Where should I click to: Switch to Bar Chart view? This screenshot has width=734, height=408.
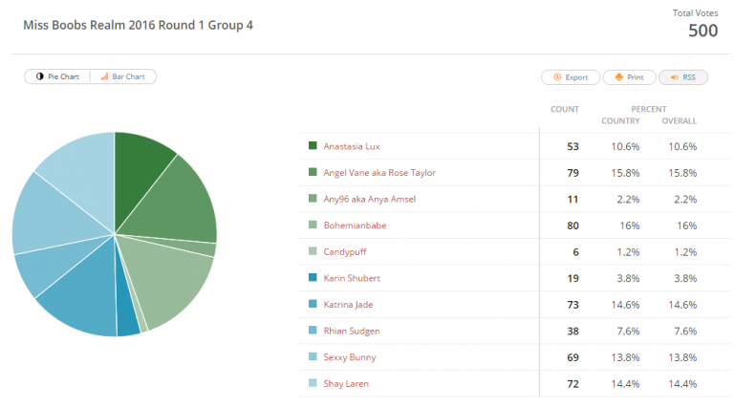[x=123, y=76]
